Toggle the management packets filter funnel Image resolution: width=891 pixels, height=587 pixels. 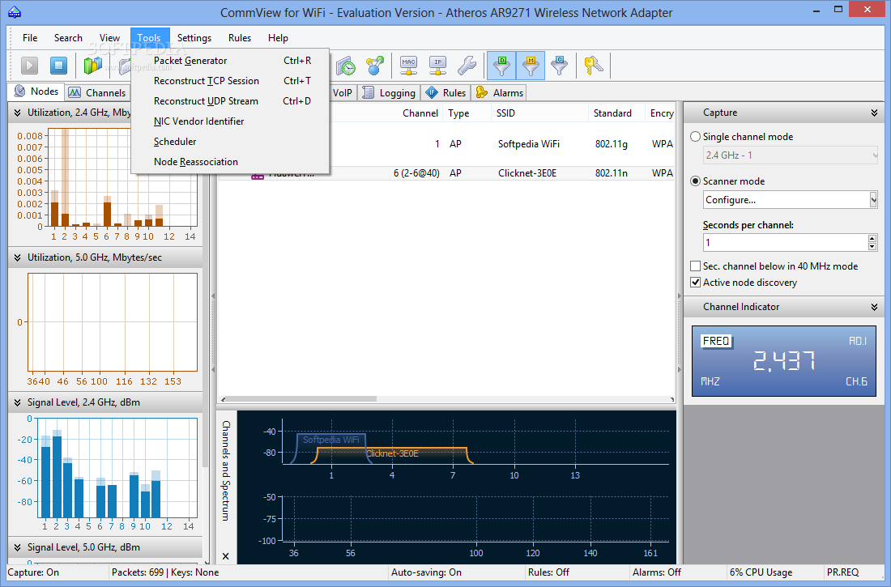pyautogui.click(x=531, y=66)
